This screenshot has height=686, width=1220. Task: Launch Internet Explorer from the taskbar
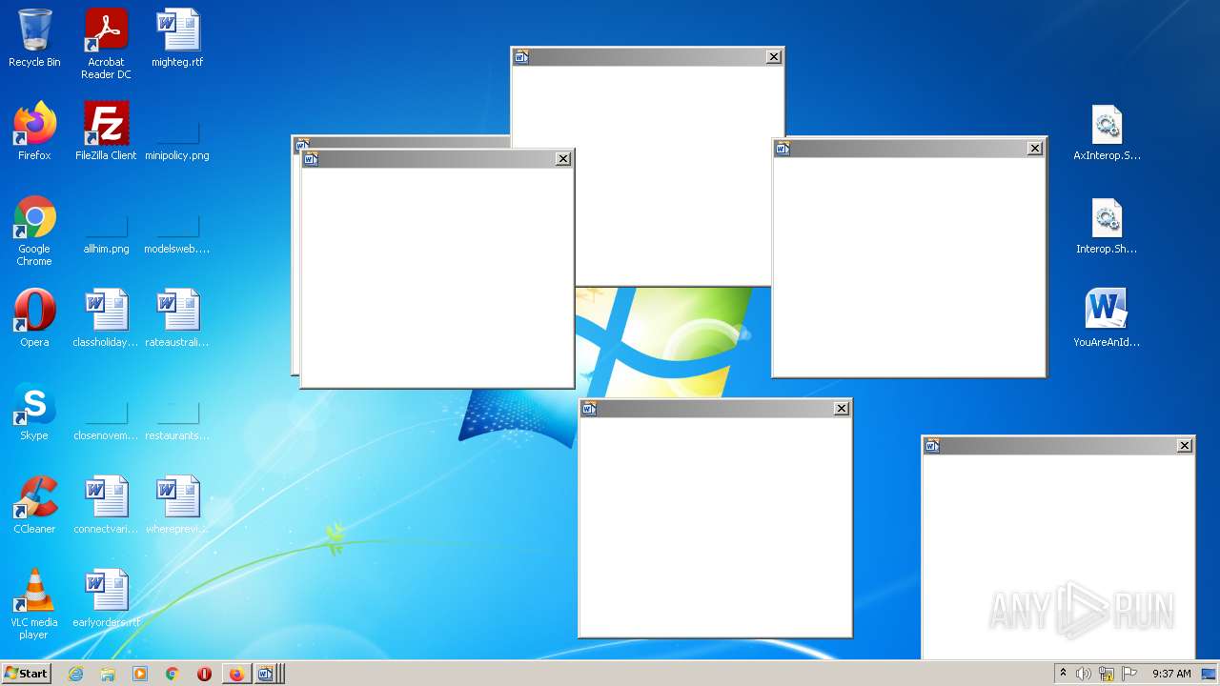75,674
